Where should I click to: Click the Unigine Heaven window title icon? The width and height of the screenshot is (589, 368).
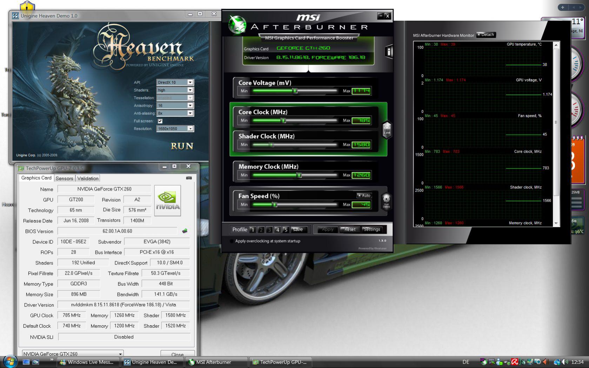15,15
